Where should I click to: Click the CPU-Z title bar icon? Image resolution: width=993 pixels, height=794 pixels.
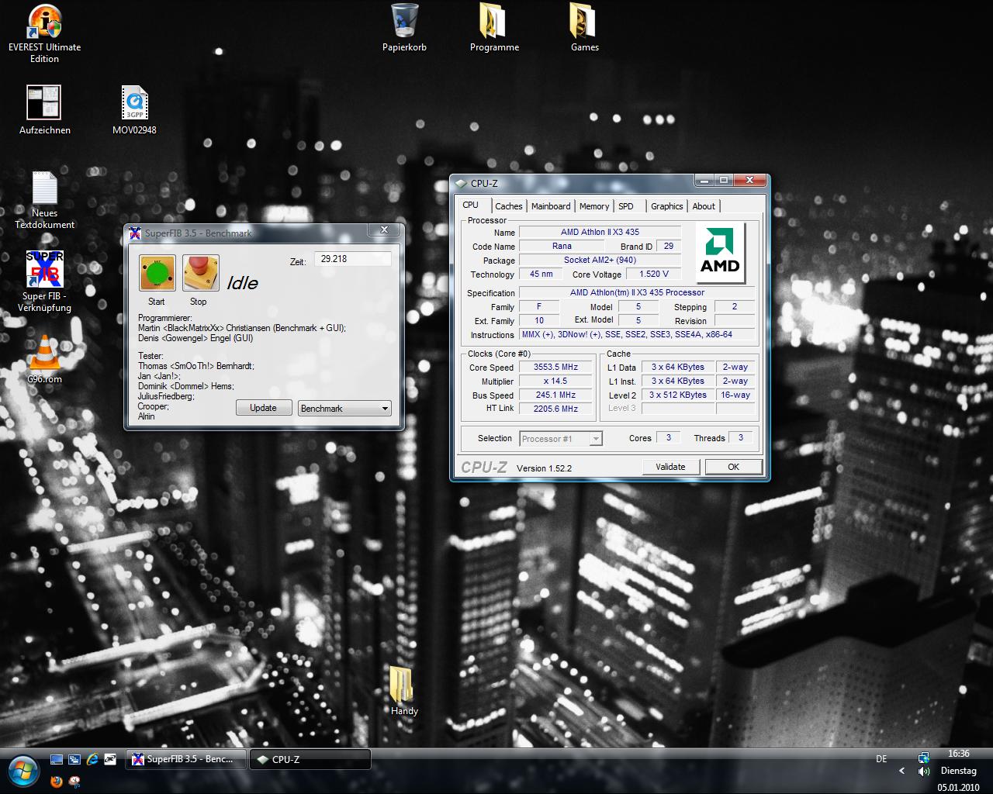[461, 183]
